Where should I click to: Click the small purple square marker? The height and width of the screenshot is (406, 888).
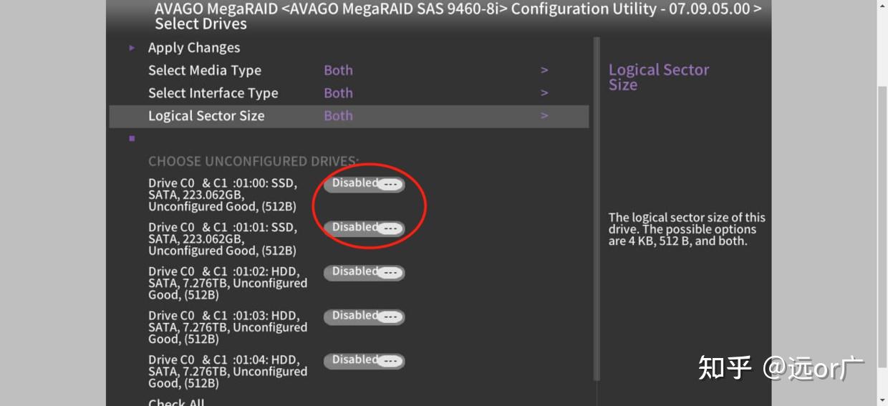(x=132, y=138)
